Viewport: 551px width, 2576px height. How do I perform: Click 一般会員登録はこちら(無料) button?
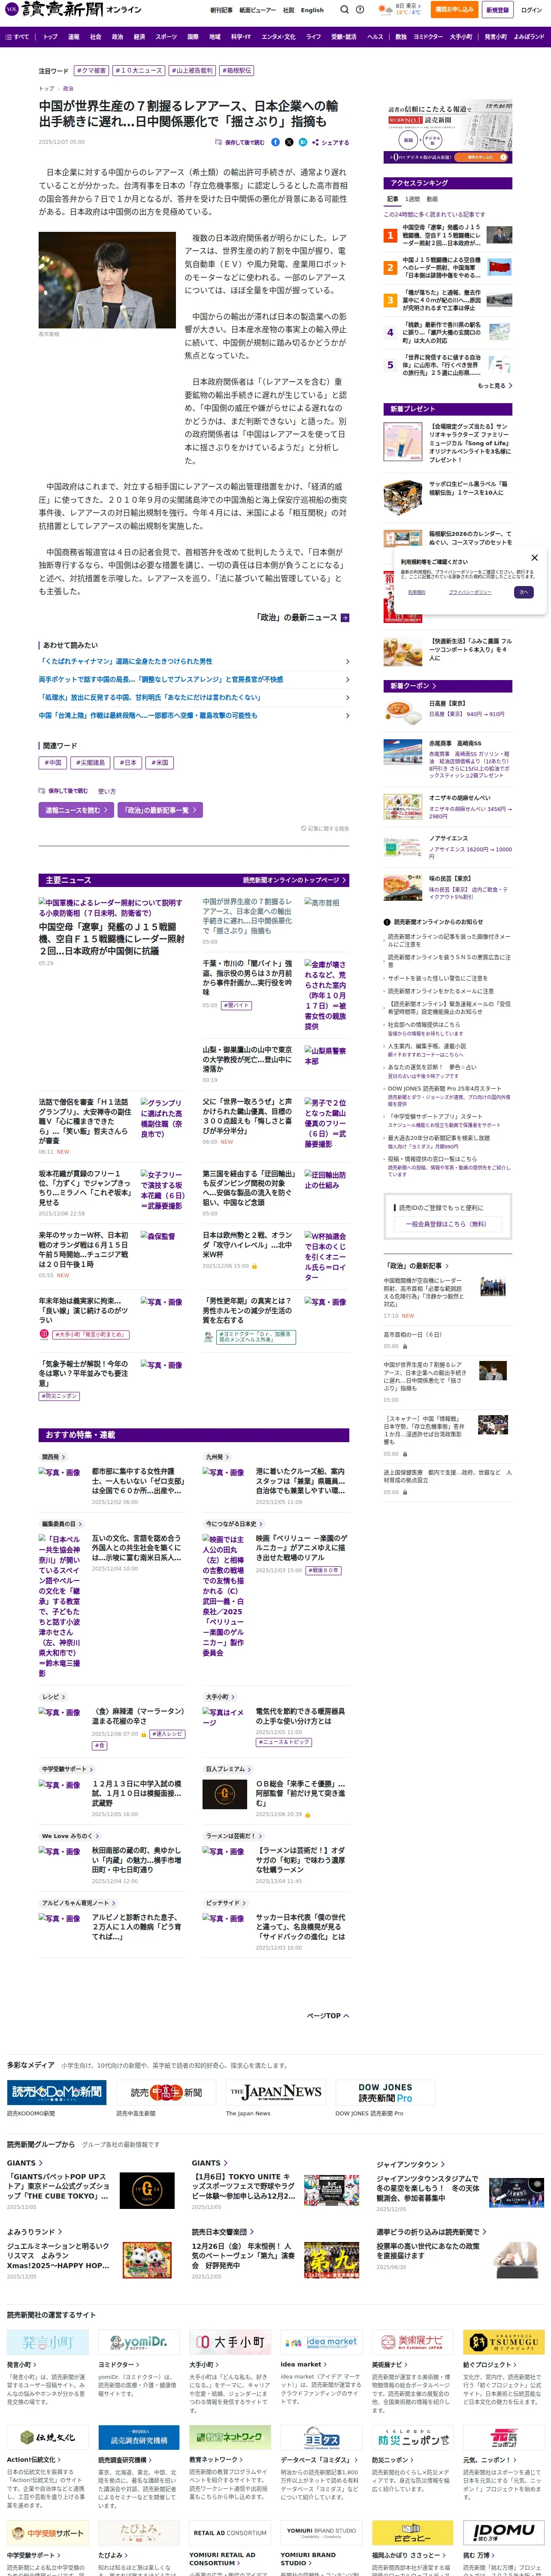tap(447, 1223)
